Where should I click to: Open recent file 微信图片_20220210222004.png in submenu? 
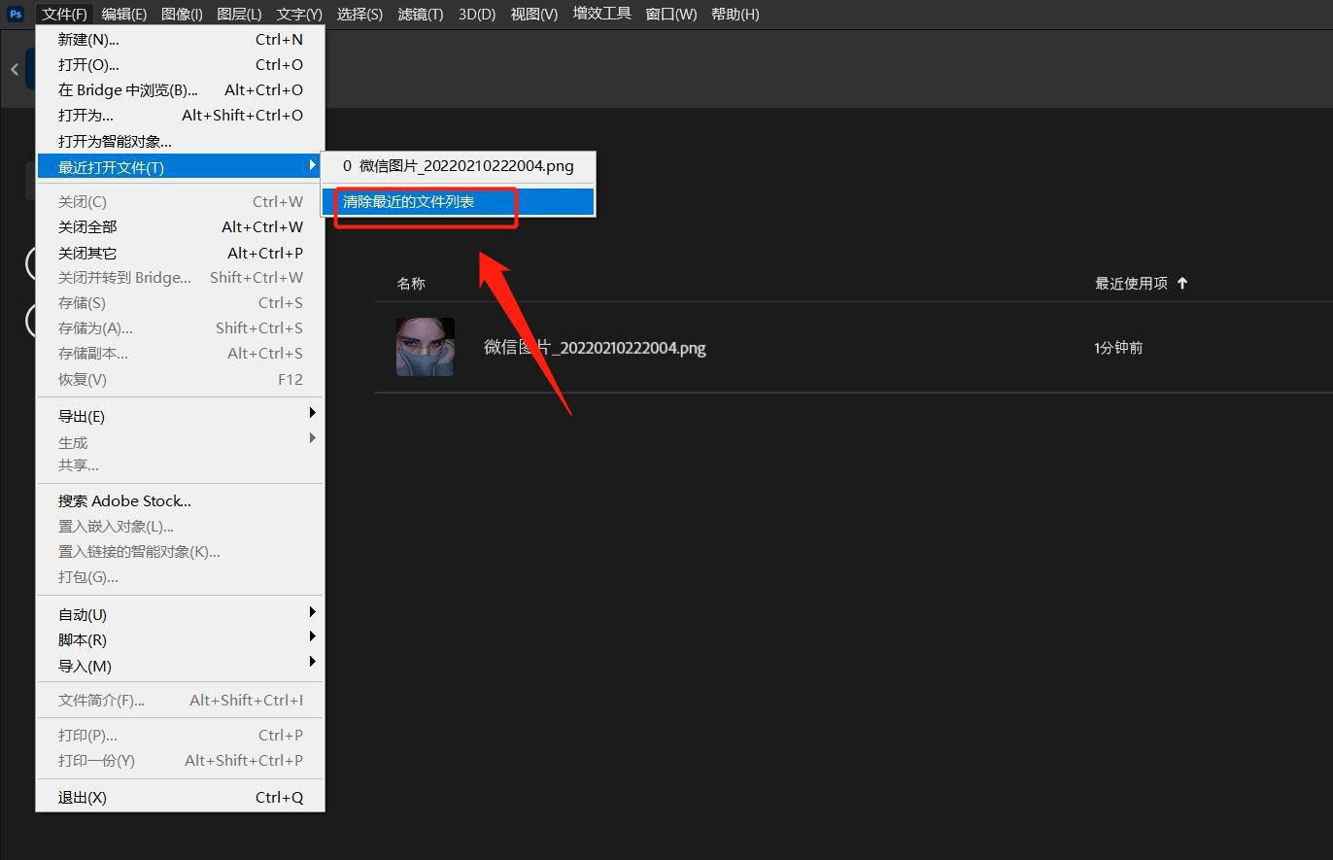[x=459, y=166]
